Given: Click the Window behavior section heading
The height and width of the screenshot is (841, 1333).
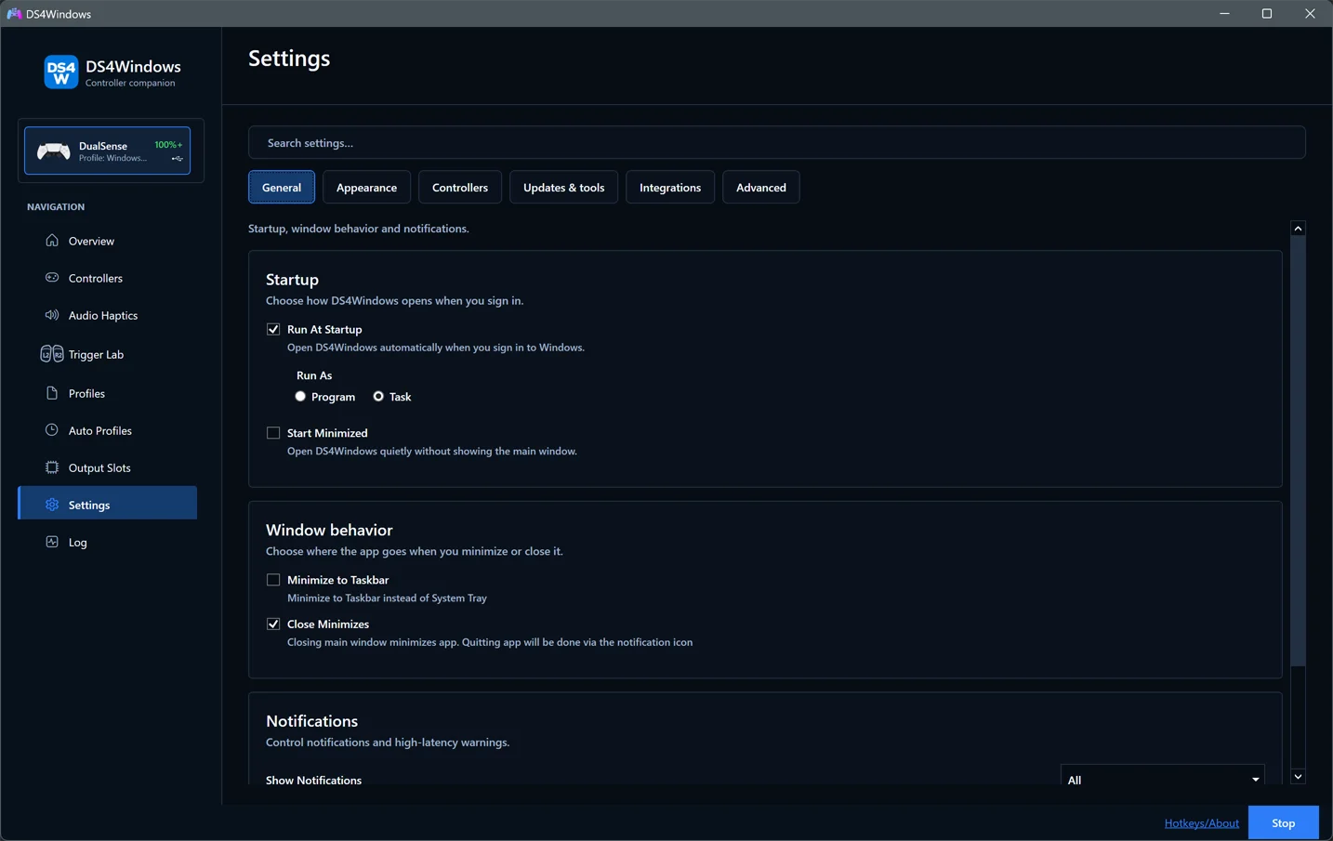Looking at the screenshot, I should pos(329,530).
